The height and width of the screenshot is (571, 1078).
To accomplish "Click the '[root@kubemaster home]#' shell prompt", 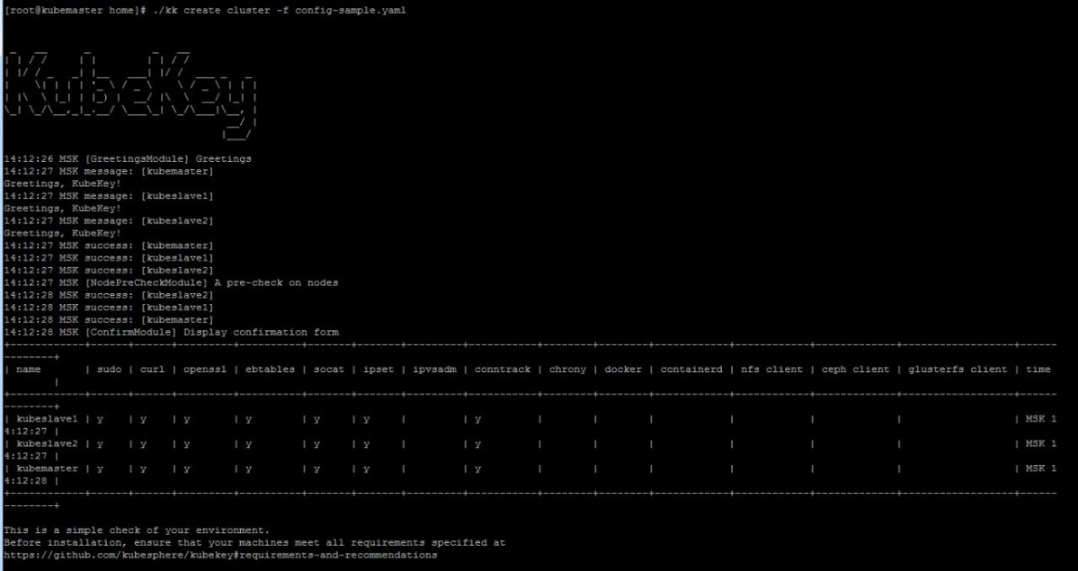I will 75,10.
